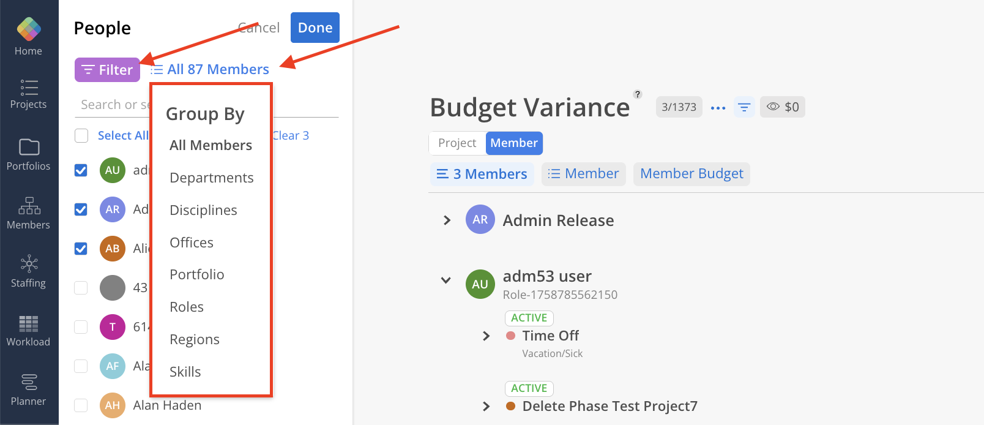Check the Alan Haden checkbox
The image size is (984, 425).
81,405
